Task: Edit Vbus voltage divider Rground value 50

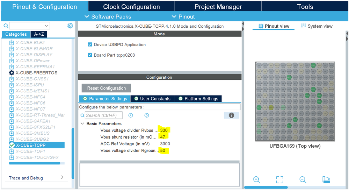Action: (163, 150)
